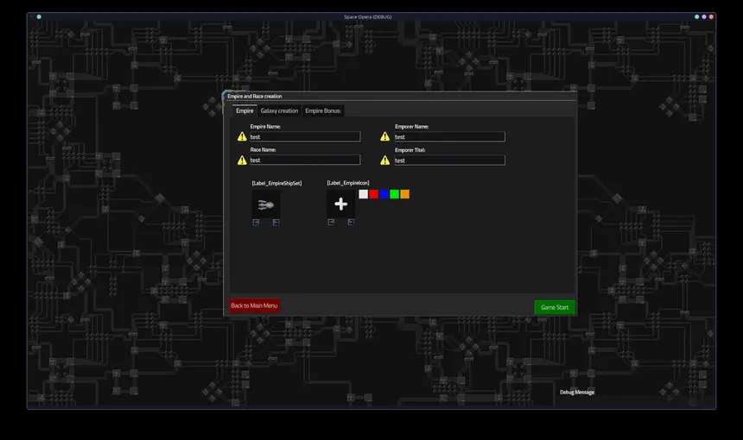Screen dimensions: 743x440
Task: Show next ship set with right arrow
Action: [x=276, y=223]
